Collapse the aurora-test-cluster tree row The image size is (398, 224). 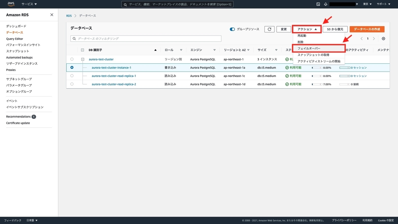coord(83,59)
